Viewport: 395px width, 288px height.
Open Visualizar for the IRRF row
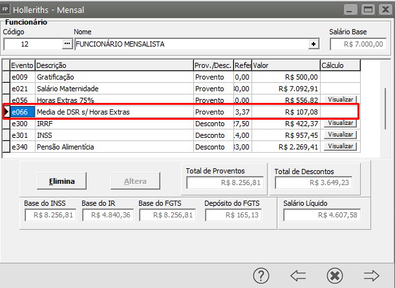341,124
